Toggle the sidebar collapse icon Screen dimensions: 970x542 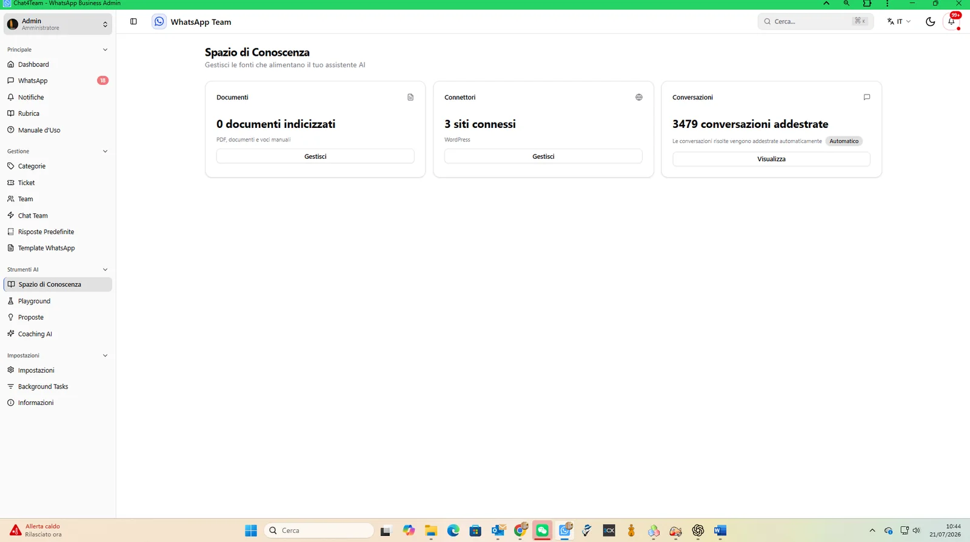[133, 21]
